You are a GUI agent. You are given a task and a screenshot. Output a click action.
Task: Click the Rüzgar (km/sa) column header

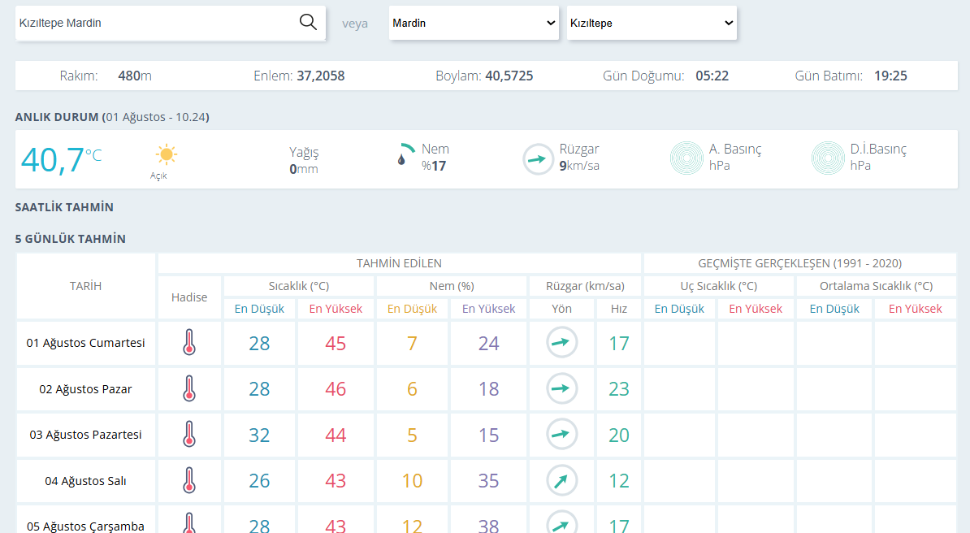tap(585, 286)
